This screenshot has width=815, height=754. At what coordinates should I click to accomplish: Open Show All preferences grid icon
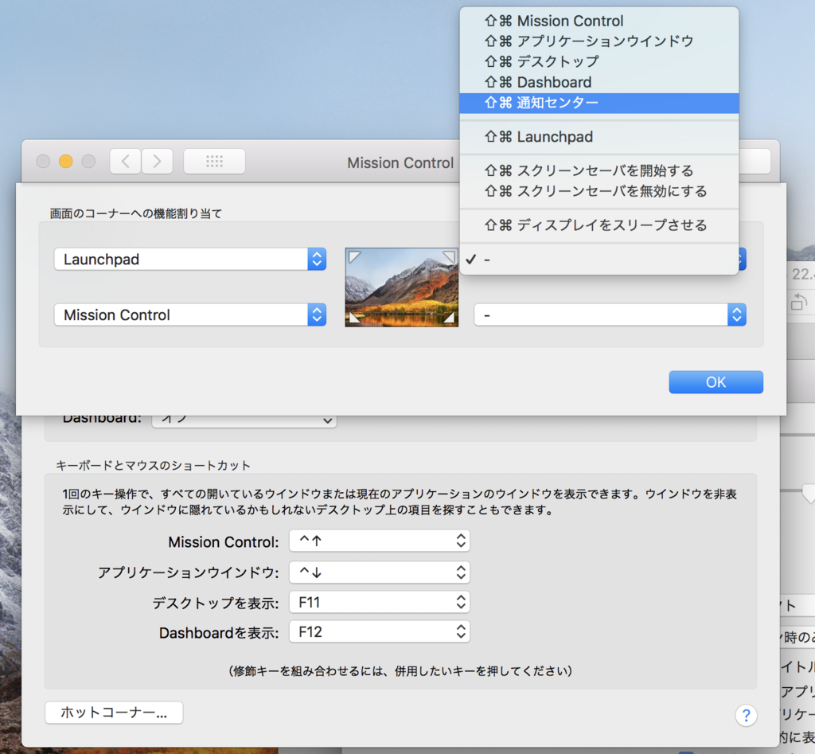[213, 161]
